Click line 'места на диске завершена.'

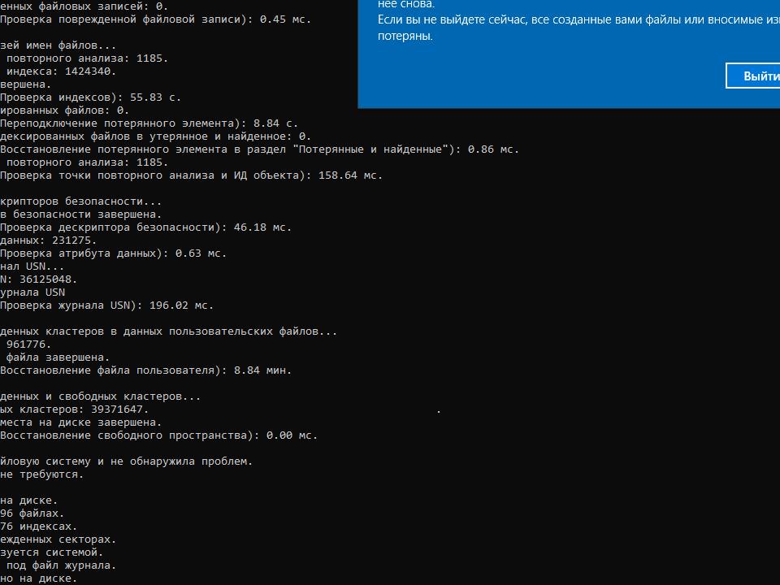(80, 422)
